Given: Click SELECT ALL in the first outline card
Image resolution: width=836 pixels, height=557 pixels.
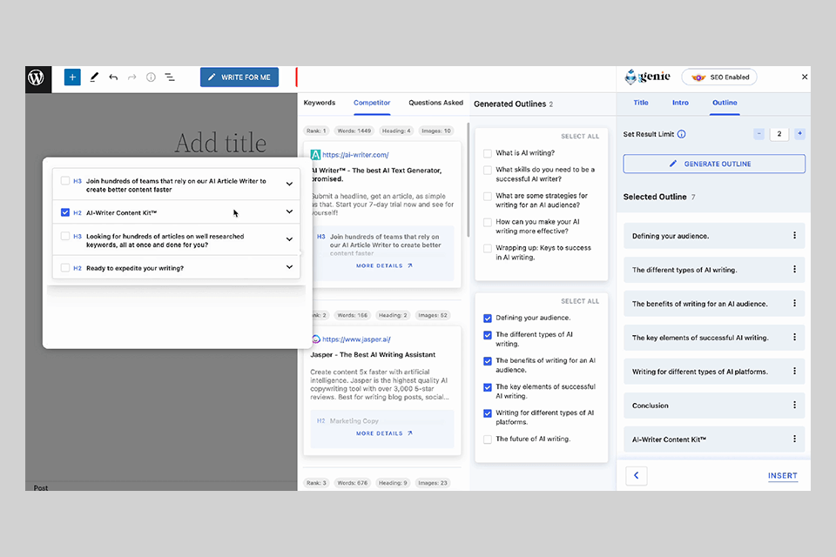Looking at the screenshot, I should [580, 137].
